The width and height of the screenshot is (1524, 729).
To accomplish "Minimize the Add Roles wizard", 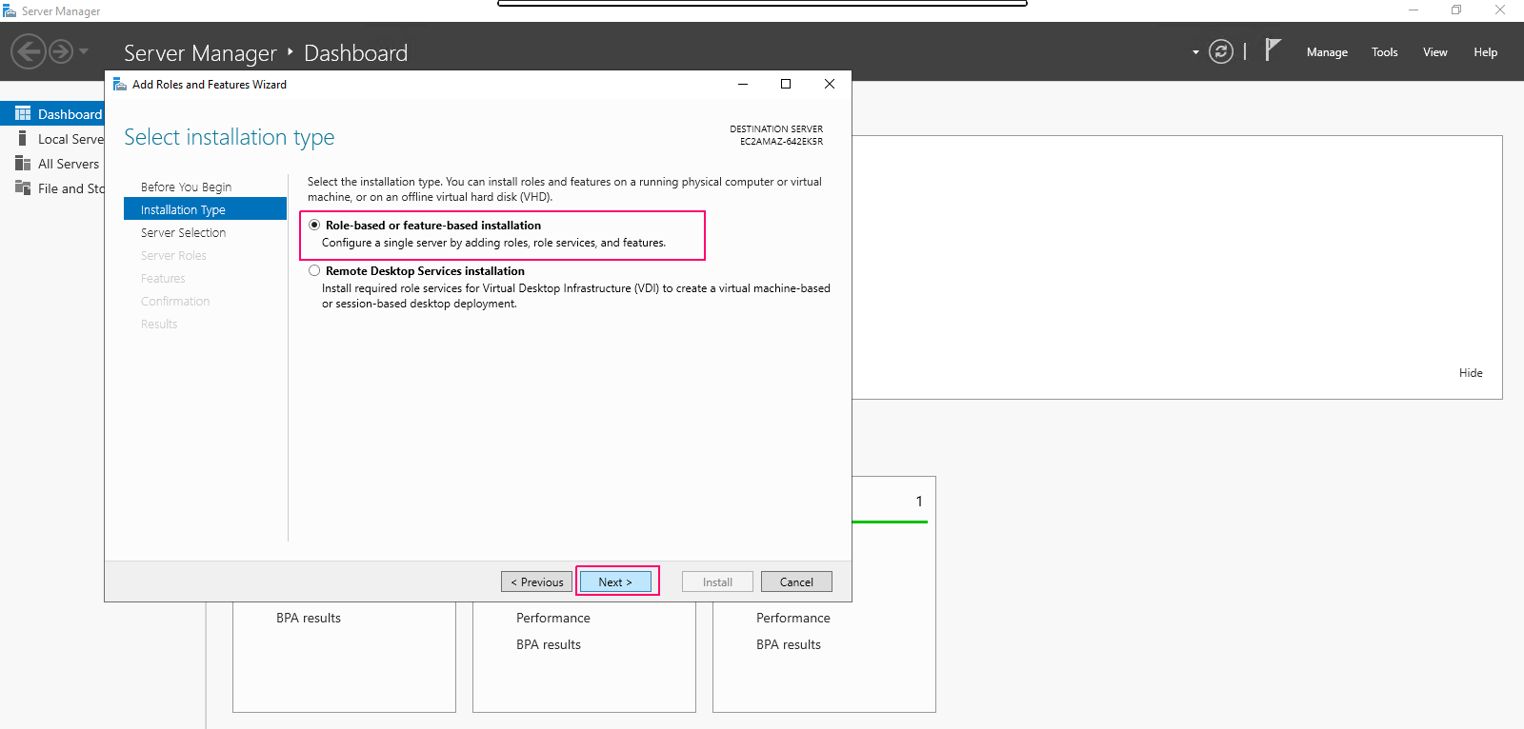I will click(x=743, y=84).
